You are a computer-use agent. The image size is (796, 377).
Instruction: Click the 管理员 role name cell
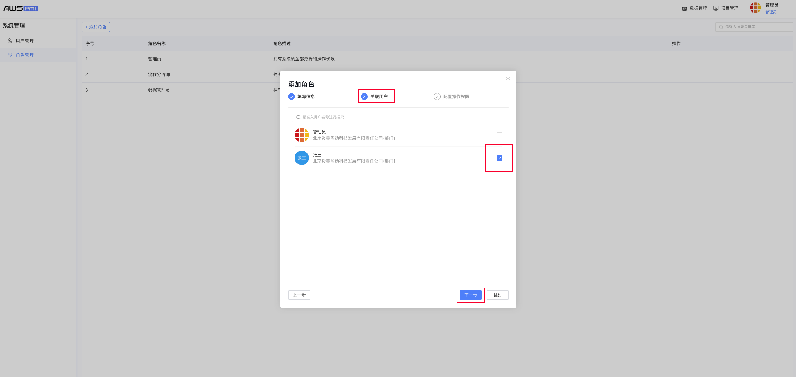pos(155,59)
